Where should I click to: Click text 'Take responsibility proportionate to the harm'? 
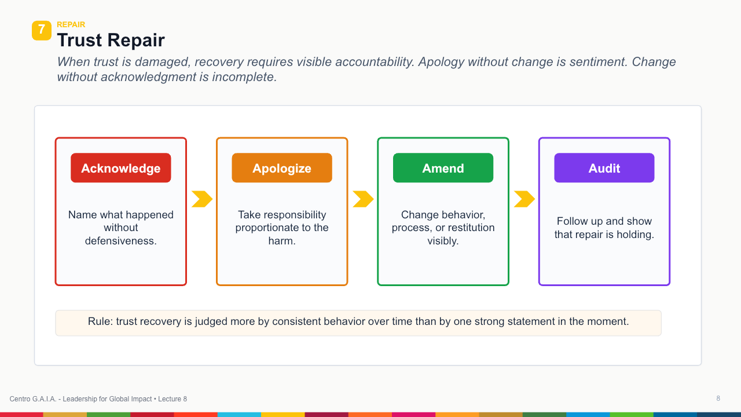point(282,228)
